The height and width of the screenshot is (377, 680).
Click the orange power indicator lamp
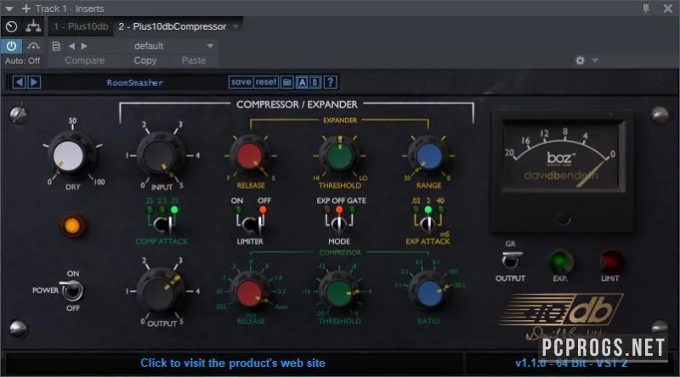pos(72,226)
